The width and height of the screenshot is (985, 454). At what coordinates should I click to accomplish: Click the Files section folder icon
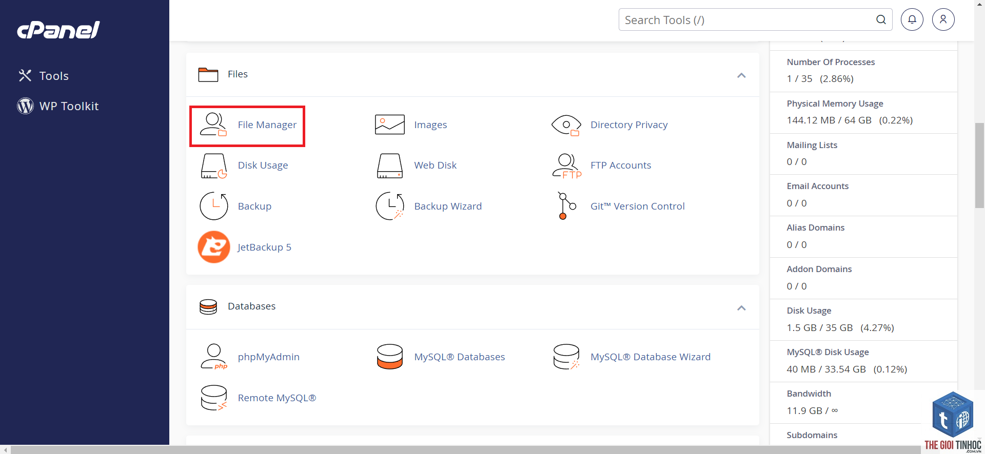point(208,74)
